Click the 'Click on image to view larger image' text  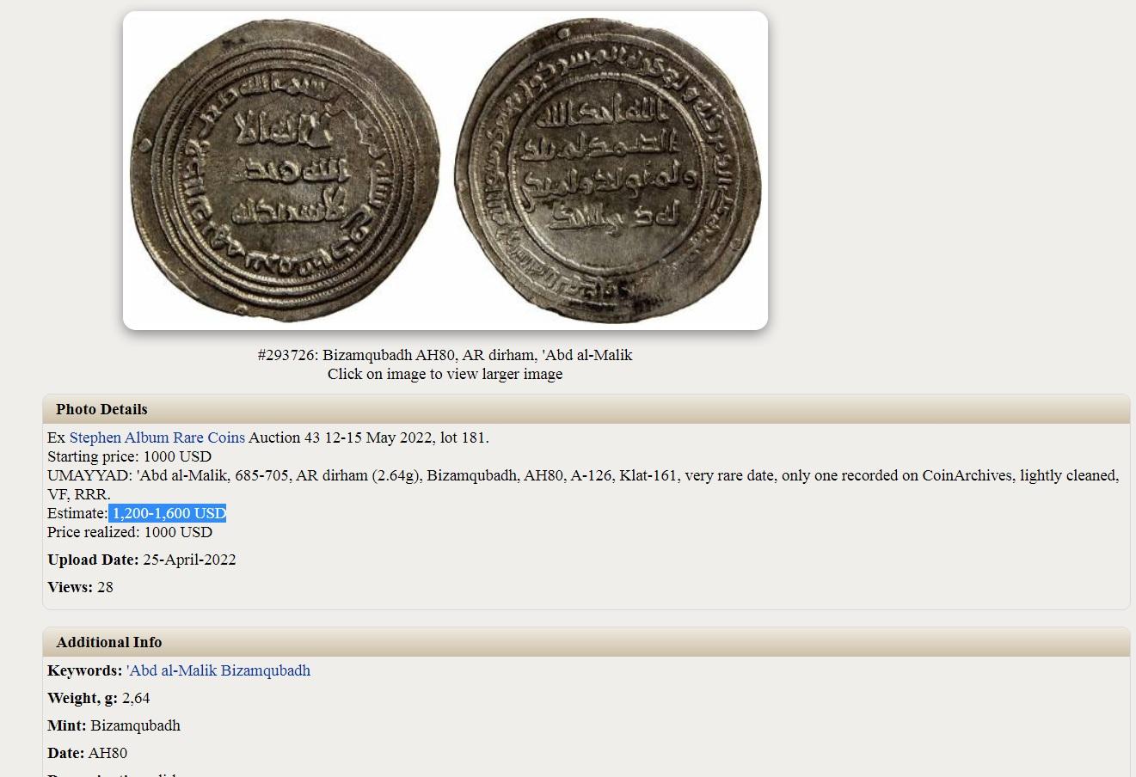[x=445, y=374]
